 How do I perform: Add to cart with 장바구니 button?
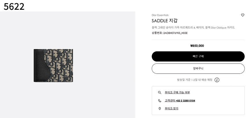(x=198, y=69)
